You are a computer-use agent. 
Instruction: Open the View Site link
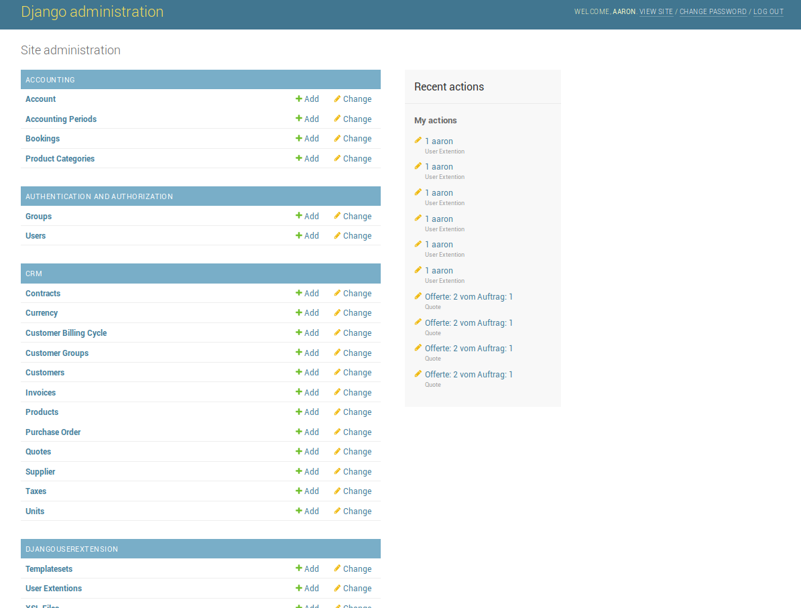(656, 12)
